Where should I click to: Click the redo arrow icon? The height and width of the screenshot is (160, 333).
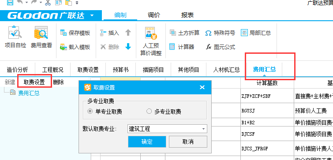[34, 2]
